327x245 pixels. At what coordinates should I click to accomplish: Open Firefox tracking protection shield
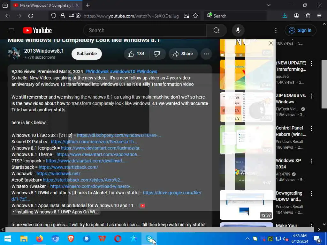(54, 16)
